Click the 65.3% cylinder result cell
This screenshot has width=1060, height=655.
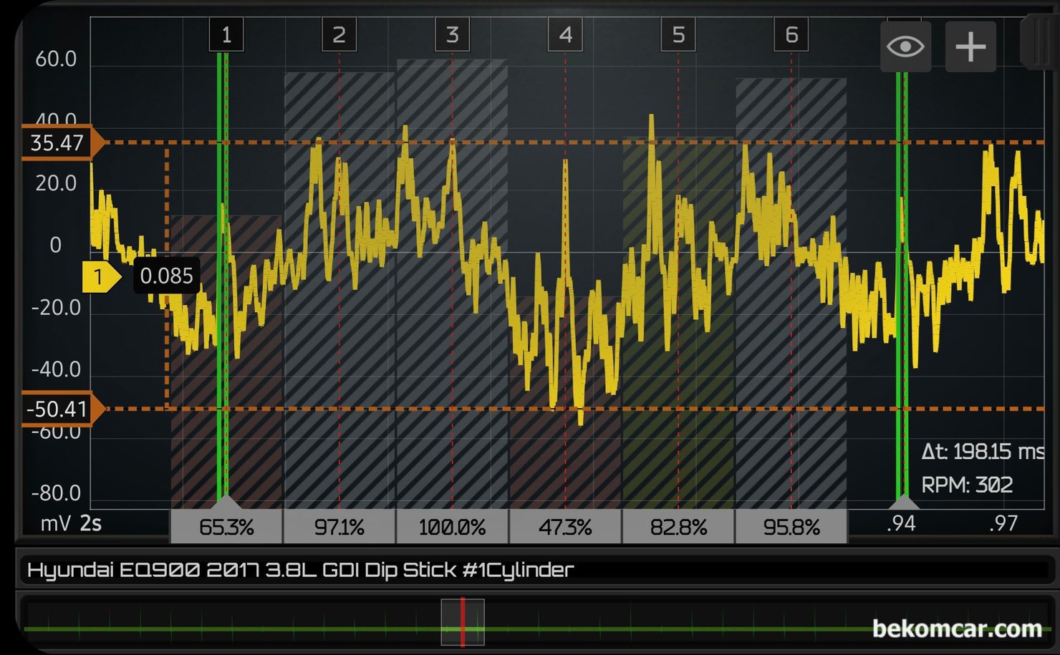tap(226, 528)
